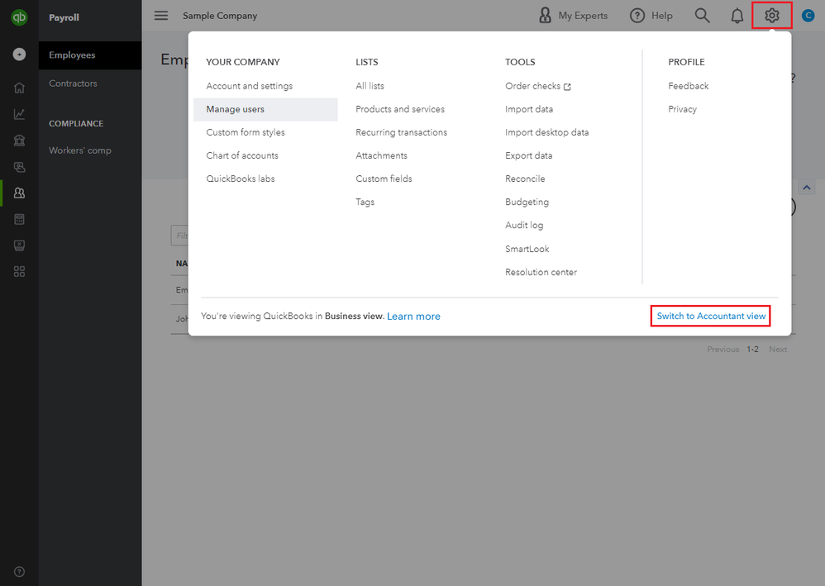825x586 pixels.
Task: Click the Sample Company name
Action: click(220, 16)
